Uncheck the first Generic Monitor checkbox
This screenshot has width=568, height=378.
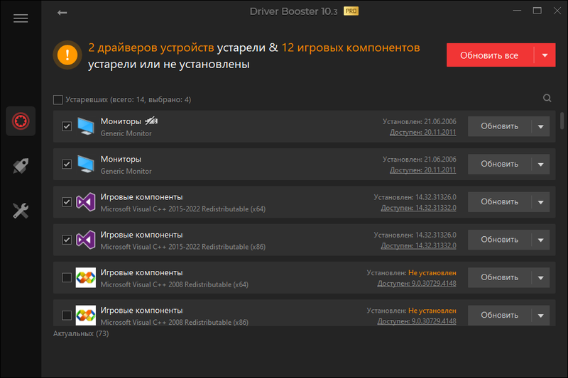click(x=67, y=127)
